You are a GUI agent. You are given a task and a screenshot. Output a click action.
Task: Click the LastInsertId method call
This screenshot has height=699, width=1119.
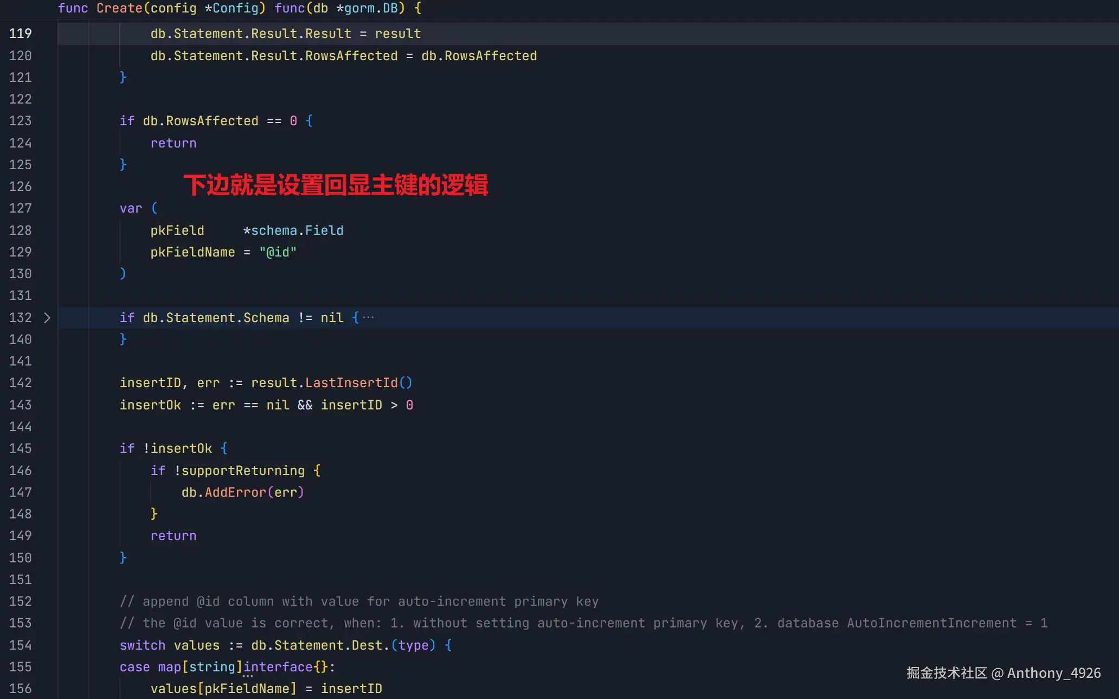[x=351, y=383]
